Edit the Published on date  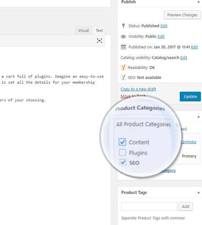[x=194, y=47]
